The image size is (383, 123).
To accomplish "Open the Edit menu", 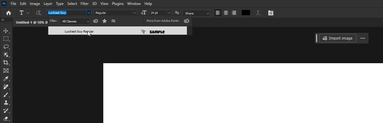I will [23, 4].
